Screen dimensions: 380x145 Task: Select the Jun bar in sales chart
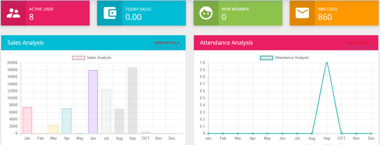[93, 102]
